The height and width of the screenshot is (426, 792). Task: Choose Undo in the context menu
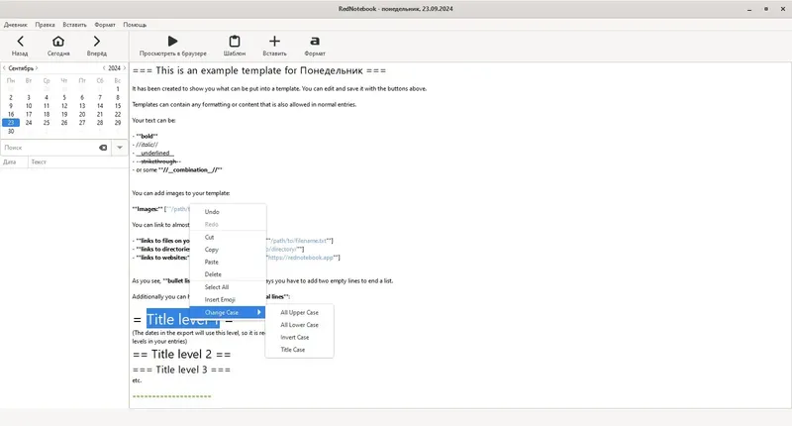pyautogui.click(x=228, y=212)
